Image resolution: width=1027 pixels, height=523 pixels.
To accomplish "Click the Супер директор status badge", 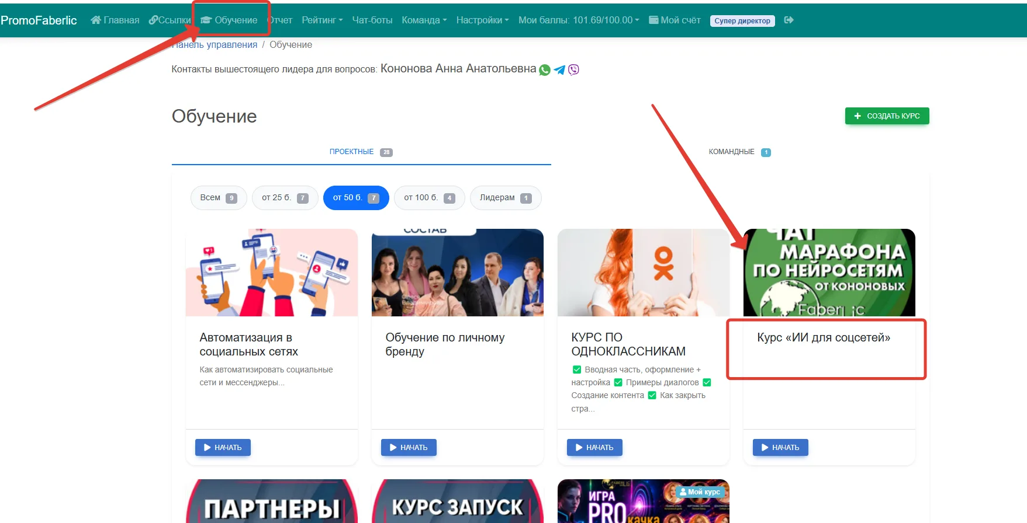I will 742,20.
